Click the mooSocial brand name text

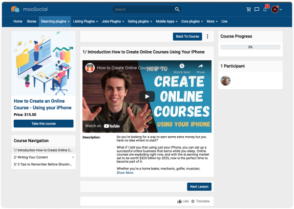[35, 9]
